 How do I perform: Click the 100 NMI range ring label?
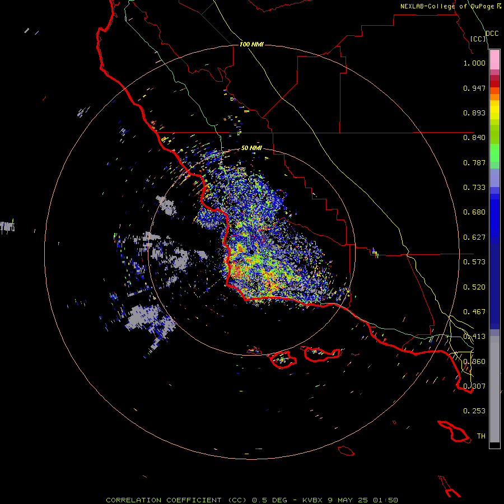pyautogui.click(x=251, y=44)
